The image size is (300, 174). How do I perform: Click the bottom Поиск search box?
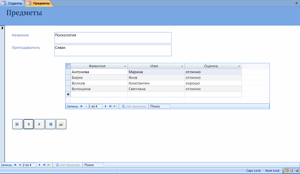coord(94,165)
